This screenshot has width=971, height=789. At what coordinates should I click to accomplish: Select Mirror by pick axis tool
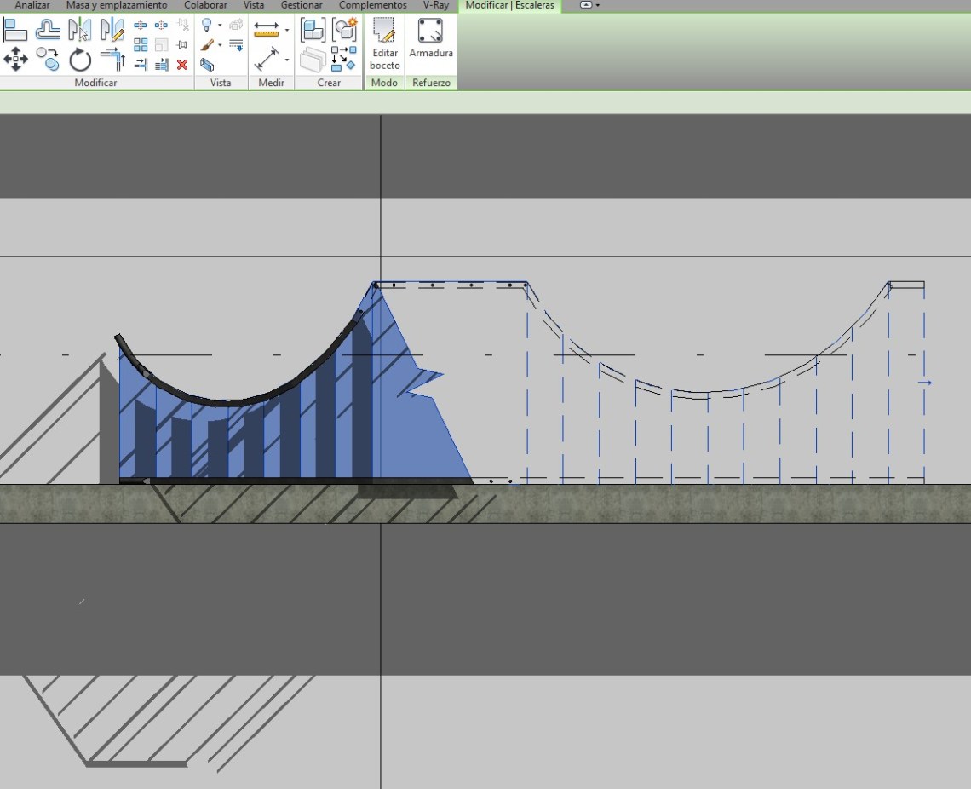coord(80,31)
